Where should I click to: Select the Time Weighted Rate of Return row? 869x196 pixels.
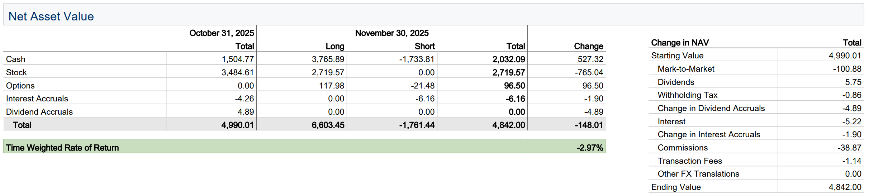[62, 148]
